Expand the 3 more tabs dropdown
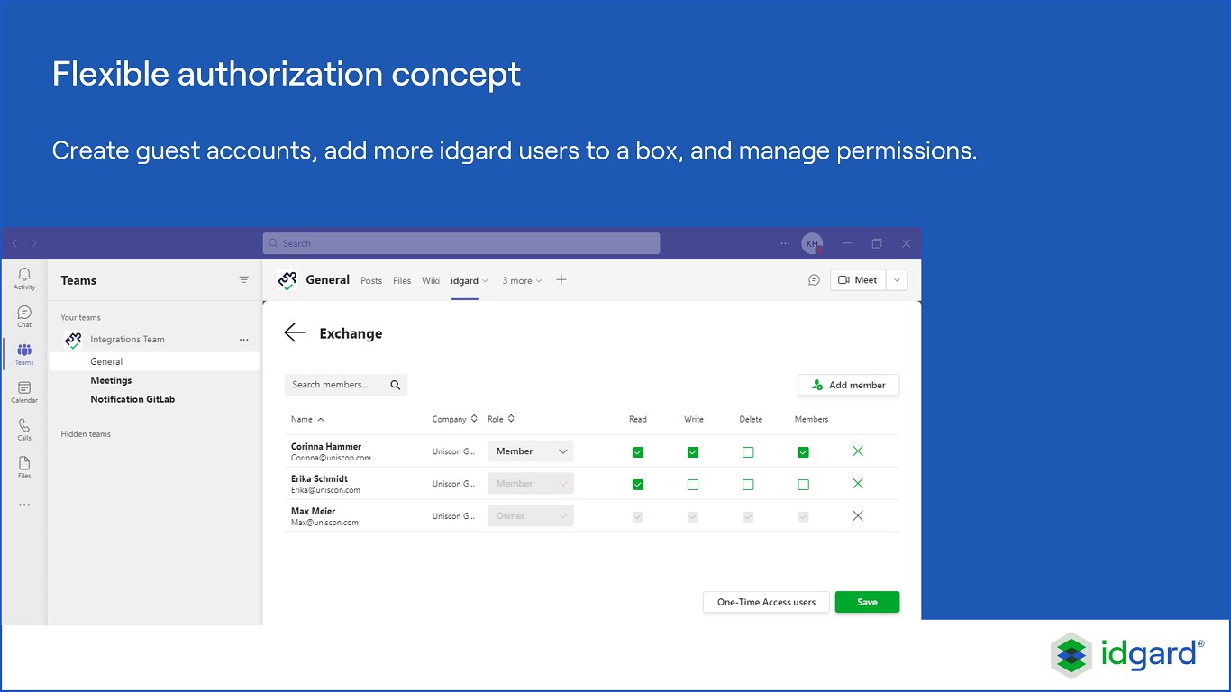 (x=523, y=281)
